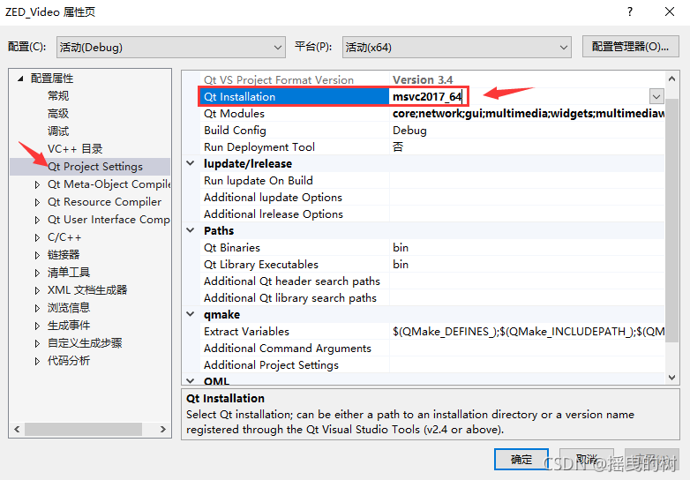
Task: Expand the 清单工具 node
Action: tap(37, 273)
